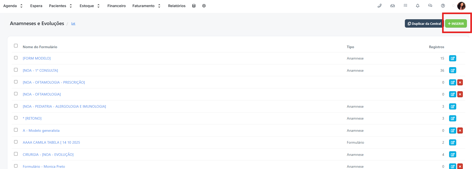Click the Tipo column header
The height and width of the screenshot is (169, 472).
coord(350,47)
